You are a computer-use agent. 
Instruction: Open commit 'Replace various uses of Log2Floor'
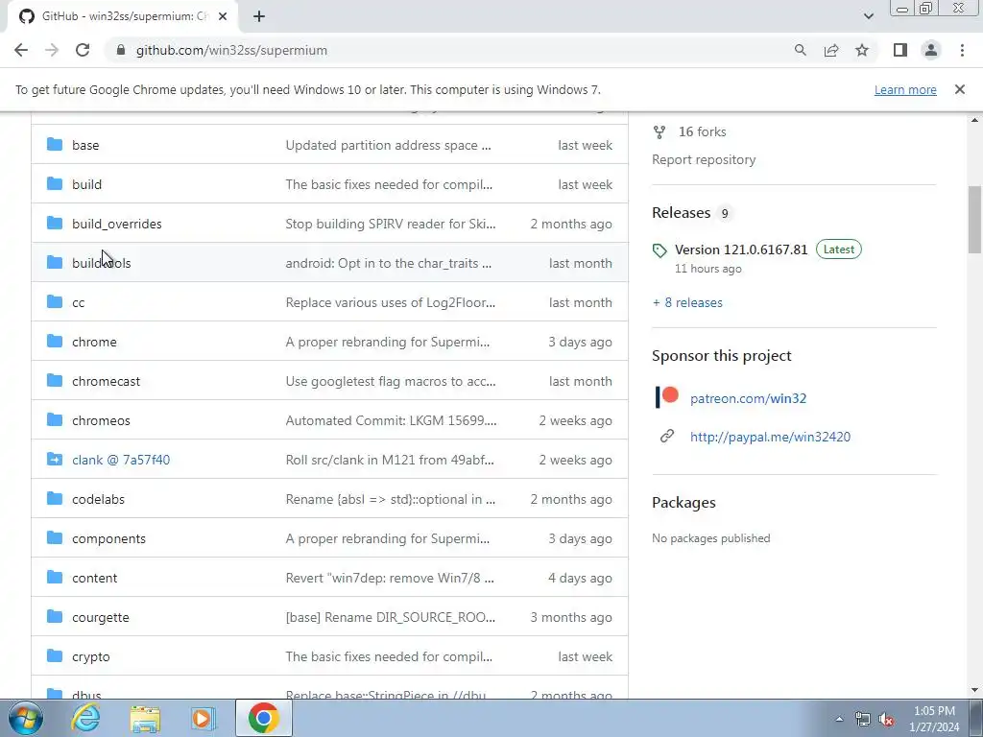click(391, 302)
